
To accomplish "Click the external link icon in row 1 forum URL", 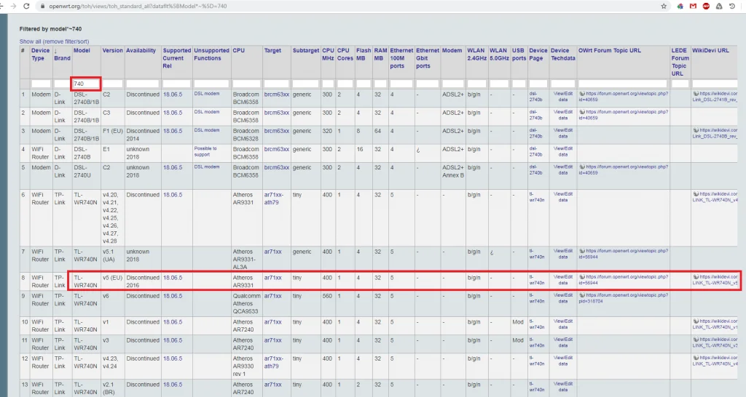I will coord(581,94).
